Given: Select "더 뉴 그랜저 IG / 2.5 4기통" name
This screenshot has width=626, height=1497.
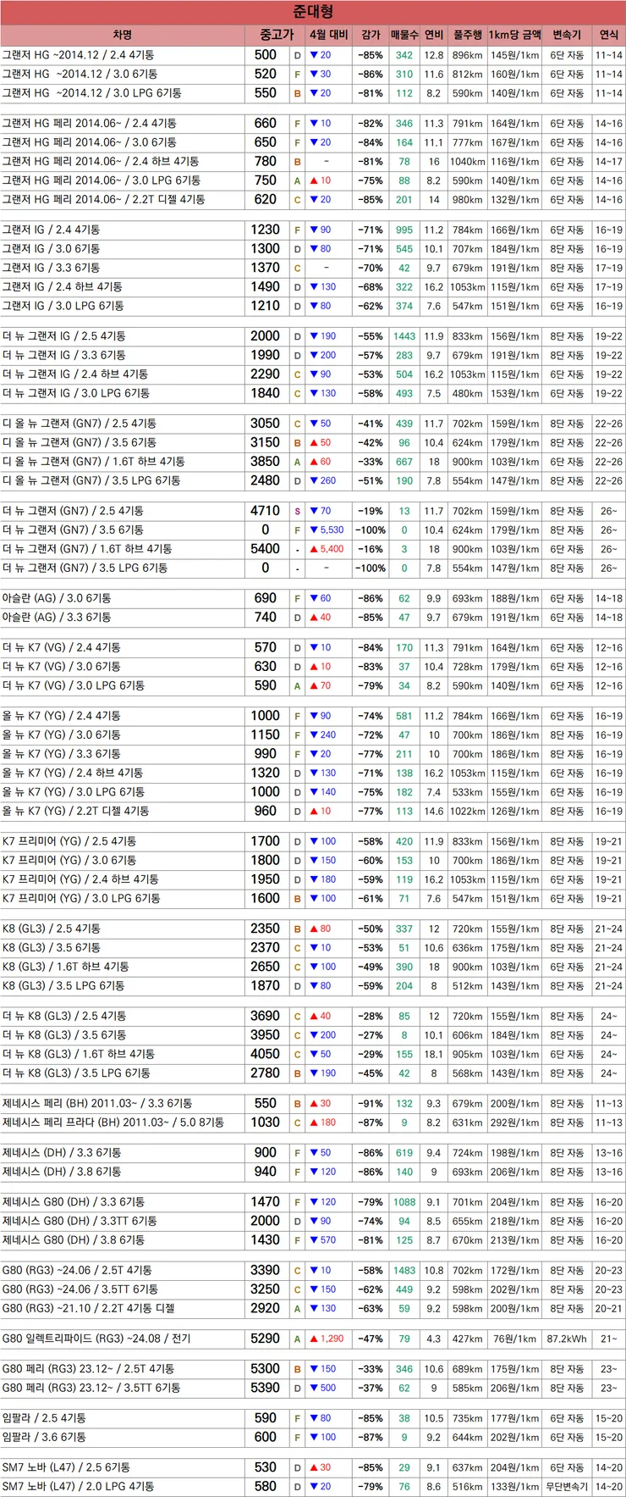Looking at the screenshot, I should [x=122, y=336].
